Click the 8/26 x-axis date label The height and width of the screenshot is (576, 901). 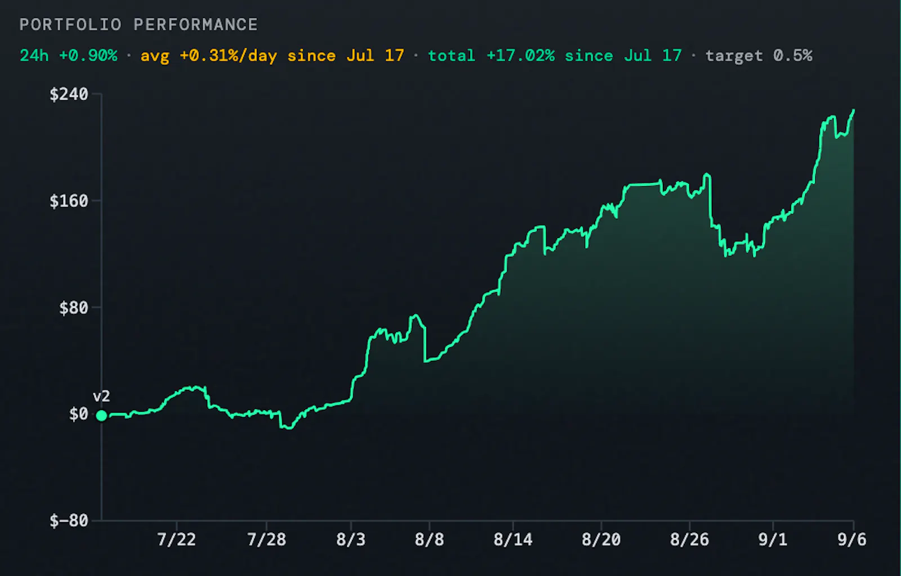pos(689,540)
